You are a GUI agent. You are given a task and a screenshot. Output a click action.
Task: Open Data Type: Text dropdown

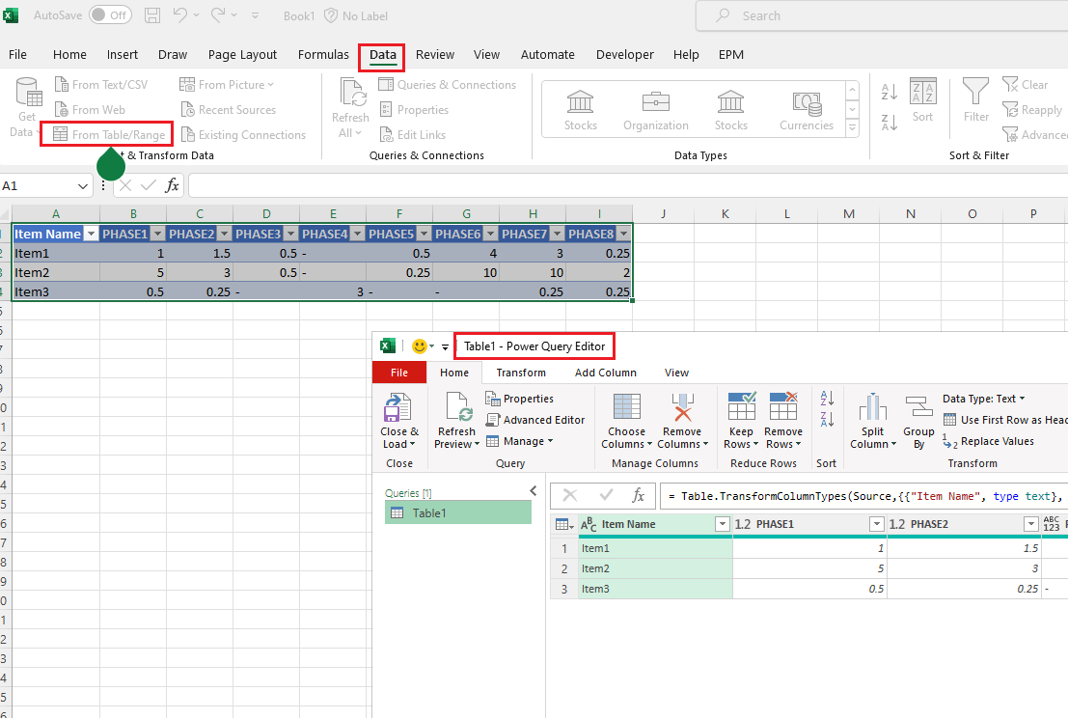pyautogui.click(x=983, y=399)
